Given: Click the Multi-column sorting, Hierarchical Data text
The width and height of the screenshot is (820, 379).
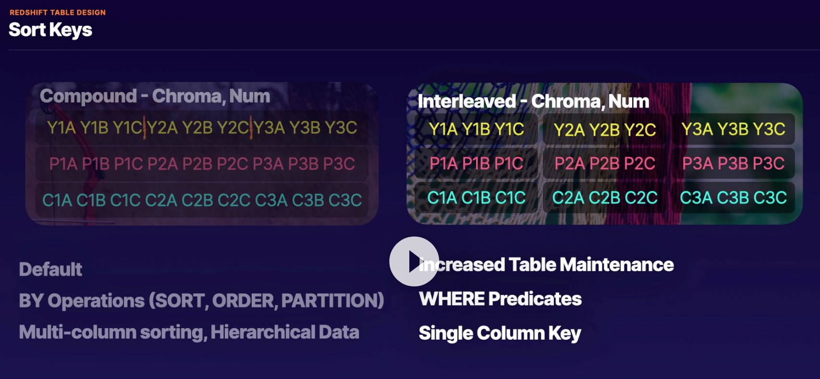Looking at the screenshot, I should (x=189, y=332).
